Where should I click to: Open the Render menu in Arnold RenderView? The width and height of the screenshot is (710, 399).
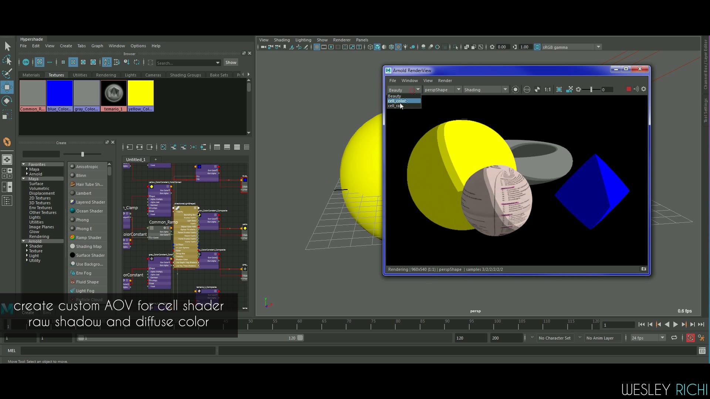[445, 80]
